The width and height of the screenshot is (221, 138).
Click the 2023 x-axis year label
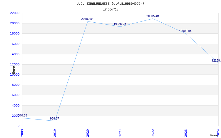click(x=186, y=133)
